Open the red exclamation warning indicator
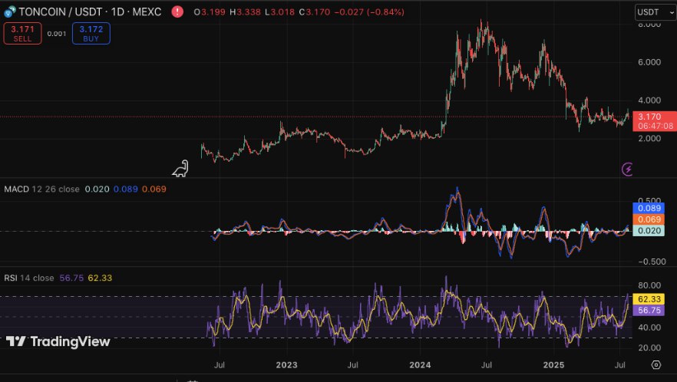Viewport: 677px width, 382px height. (177, 12)
